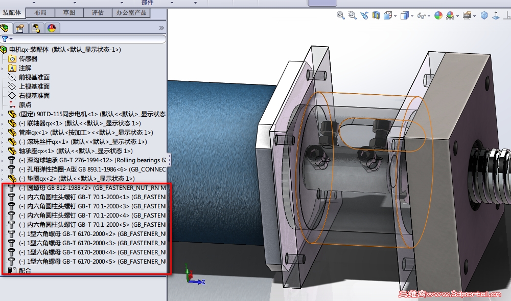
Task: Click the panel splitter collapse handle
Action: (169, 160)
